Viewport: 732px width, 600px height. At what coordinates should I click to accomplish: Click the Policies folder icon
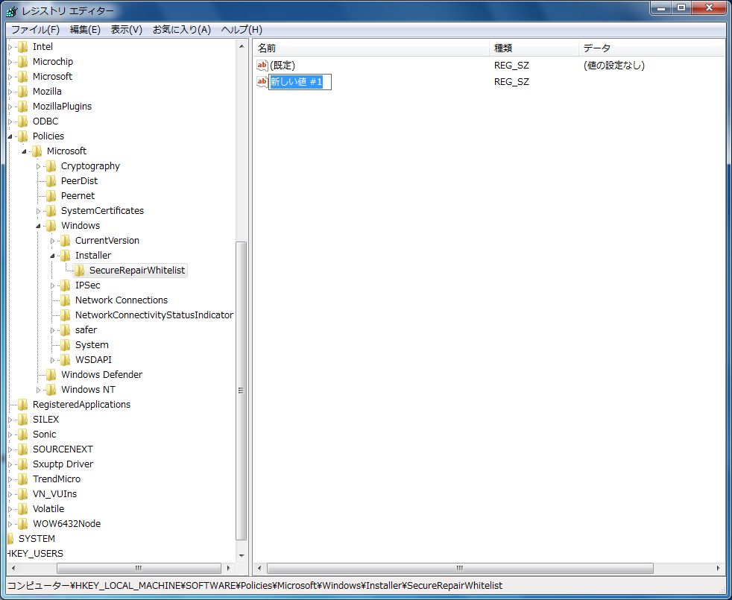pos(23,136)
